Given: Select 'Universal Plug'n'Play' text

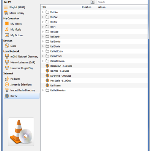Looking at the screenshot, I should (22, 68).
